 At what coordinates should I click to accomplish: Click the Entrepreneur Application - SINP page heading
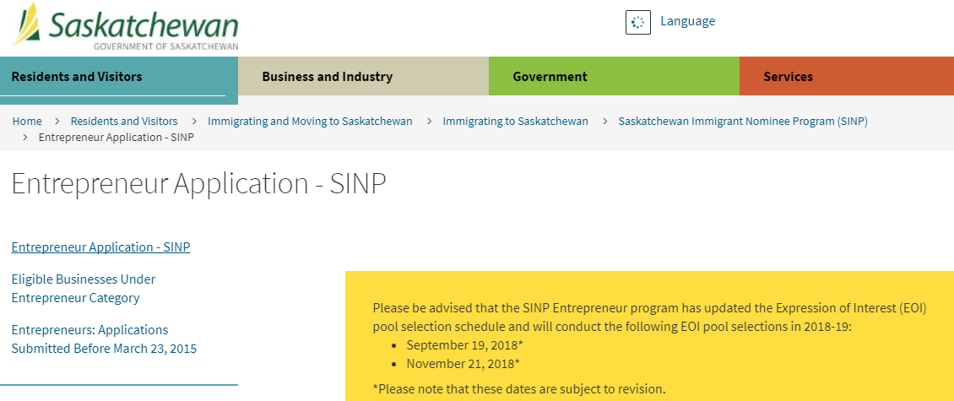pos(199,184)
